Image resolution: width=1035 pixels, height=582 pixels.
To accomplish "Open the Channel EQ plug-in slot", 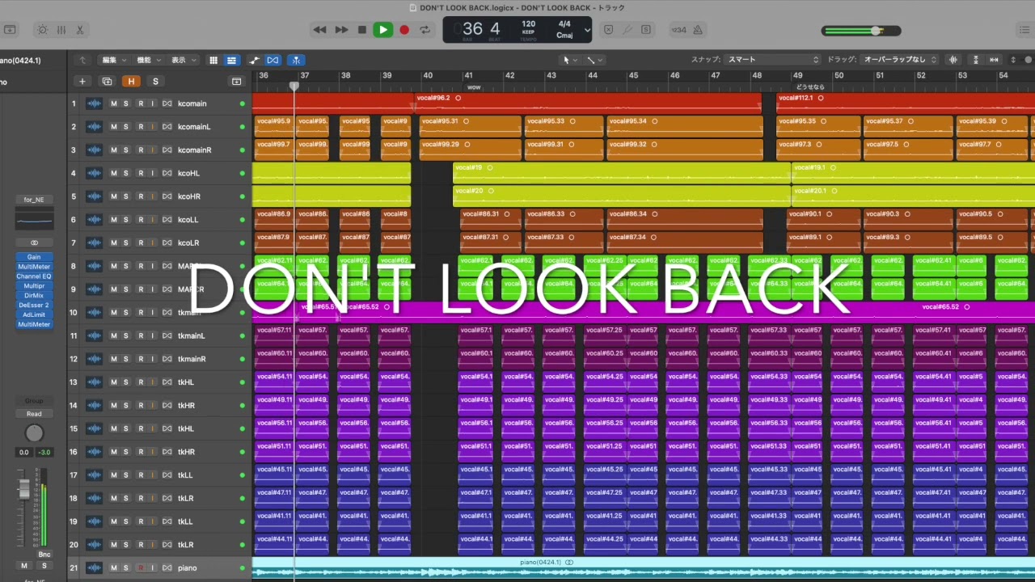I will pyautogui.click(x=34, y=276).
